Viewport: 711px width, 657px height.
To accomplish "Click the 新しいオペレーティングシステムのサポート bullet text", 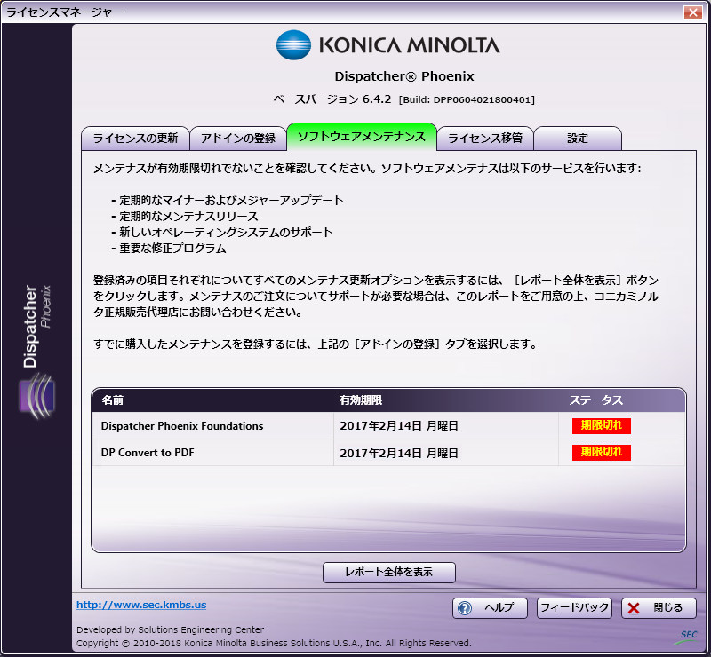I will [x=226, y=233].
